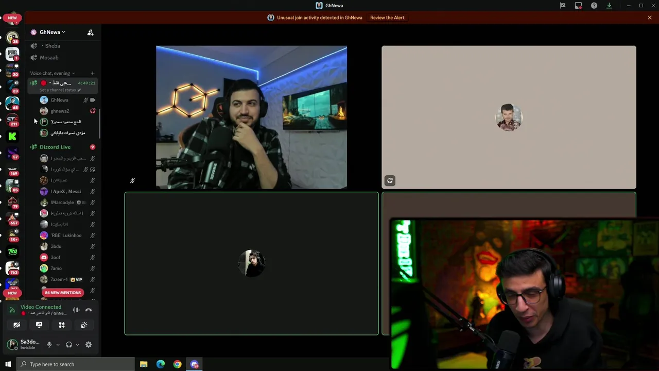The height and width of the screenshot is (371, 659).
Task: Click bottom NEW unread indicator in server list
Action: tap(12, 293)
